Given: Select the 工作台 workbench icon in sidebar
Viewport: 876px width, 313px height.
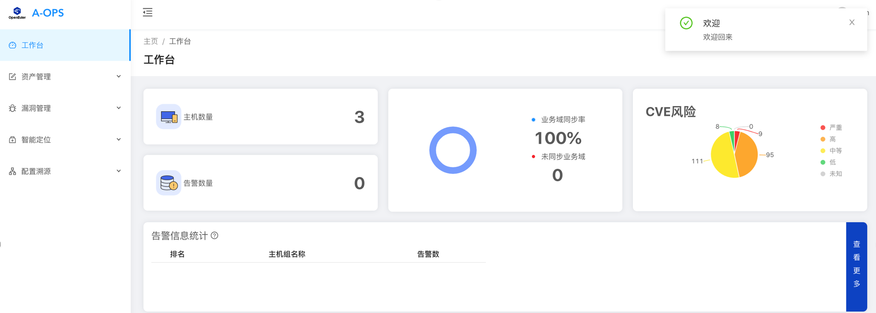Looking at the screenshot, I should coord(12,45).
